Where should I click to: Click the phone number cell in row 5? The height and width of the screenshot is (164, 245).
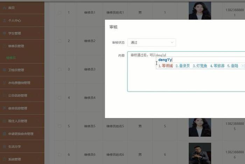234,126
